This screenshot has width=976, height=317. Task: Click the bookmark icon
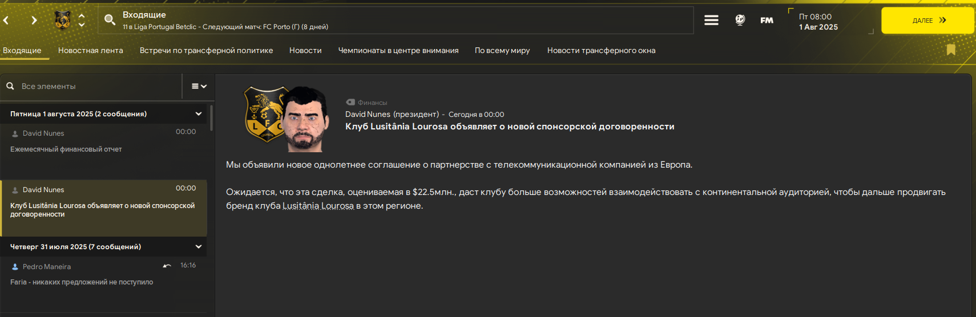click(951, 50)
